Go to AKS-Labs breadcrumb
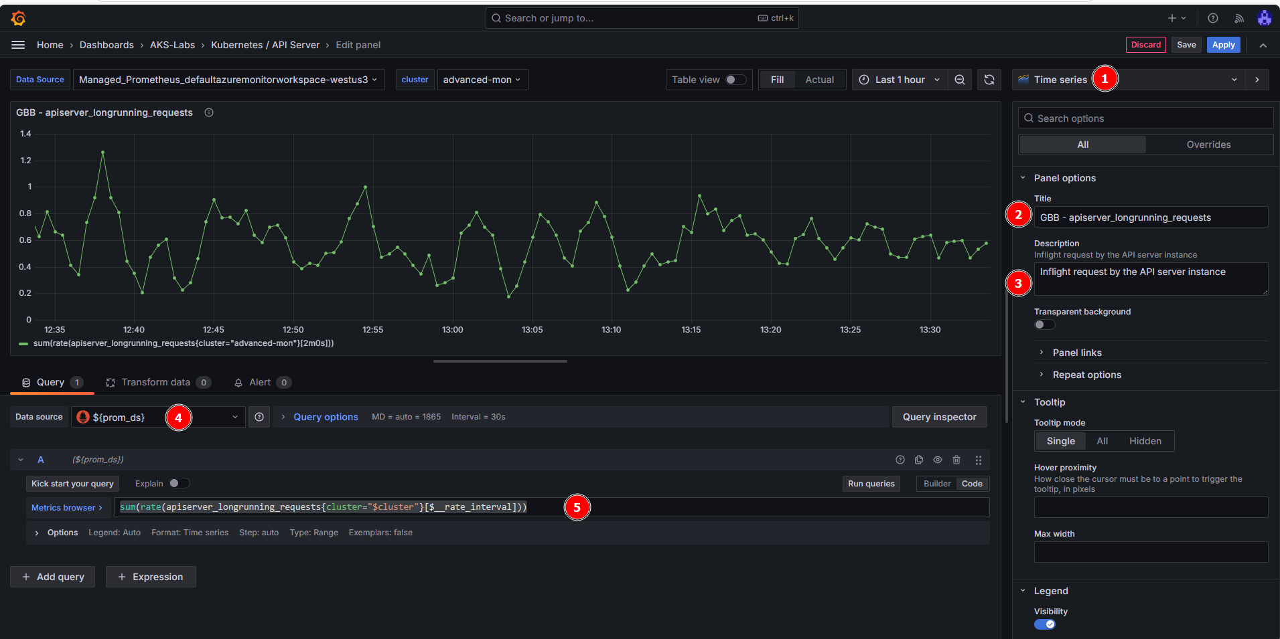The image size is (1280, 639). [x=172, y=45]
